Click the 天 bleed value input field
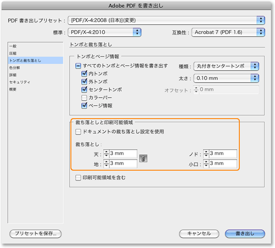The image size is (275, 248). tap(123, 154)
